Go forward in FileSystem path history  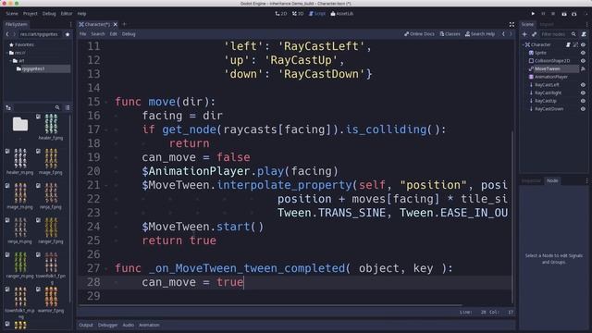click(x=15, y=34)
